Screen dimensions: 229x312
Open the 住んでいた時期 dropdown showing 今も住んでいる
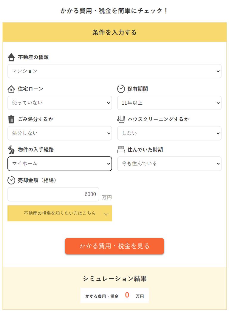click(x=169, y=164)
